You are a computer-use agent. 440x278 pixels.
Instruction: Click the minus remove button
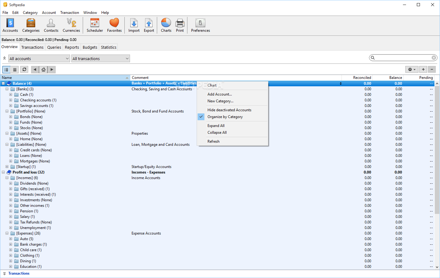pos(432,70)
